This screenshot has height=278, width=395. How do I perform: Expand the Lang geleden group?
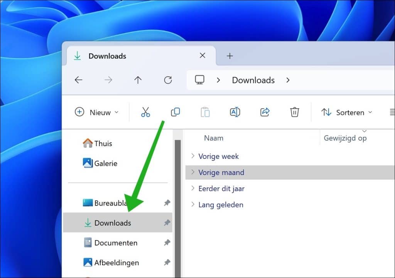point(193,204)
